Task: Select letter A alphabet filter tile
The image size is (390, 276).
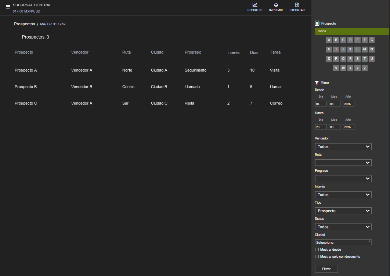Action: [x=329, y=40]
